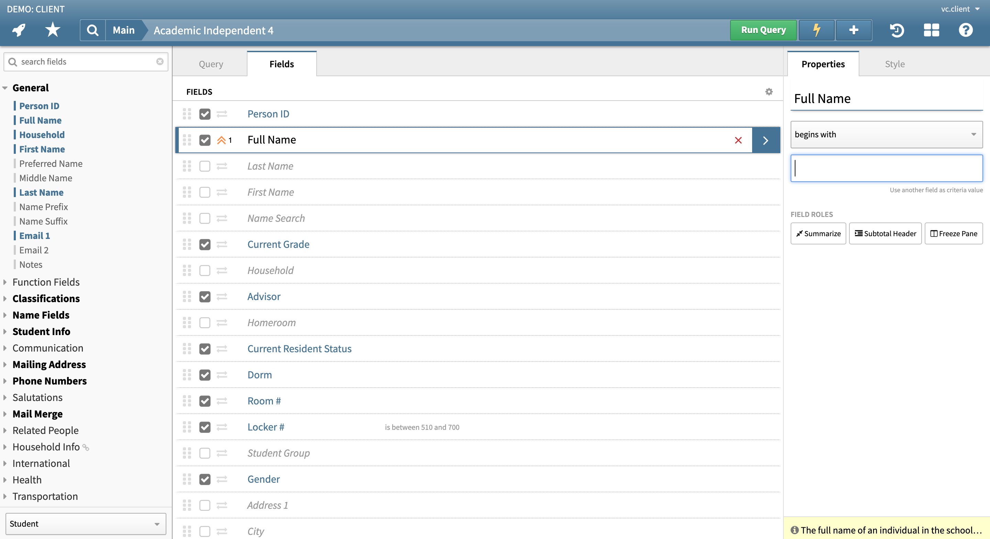The height and width of the screenshot is (539, 990).
Task: Click the lightning bolt quick run icon
Action: [816, 30]
